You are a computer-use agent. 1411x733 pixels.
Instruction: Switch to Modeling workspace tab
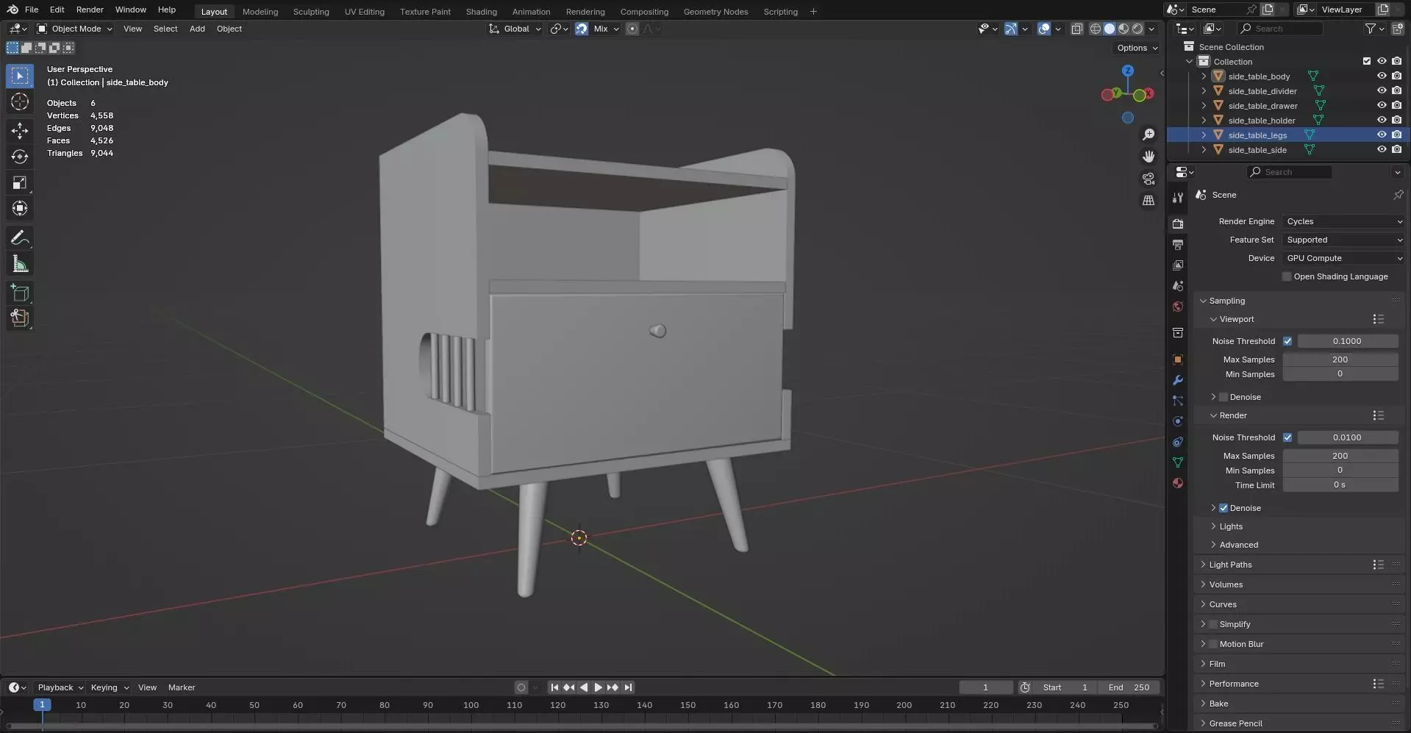pos(260,12)
